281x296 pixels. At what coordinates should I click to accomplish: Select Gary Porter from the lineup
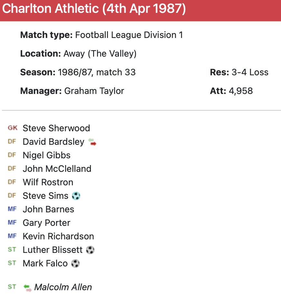click(x=46, y=223)
